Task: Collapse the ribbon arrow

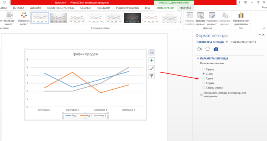Action: pyautogui.click(x=264, y=28)
